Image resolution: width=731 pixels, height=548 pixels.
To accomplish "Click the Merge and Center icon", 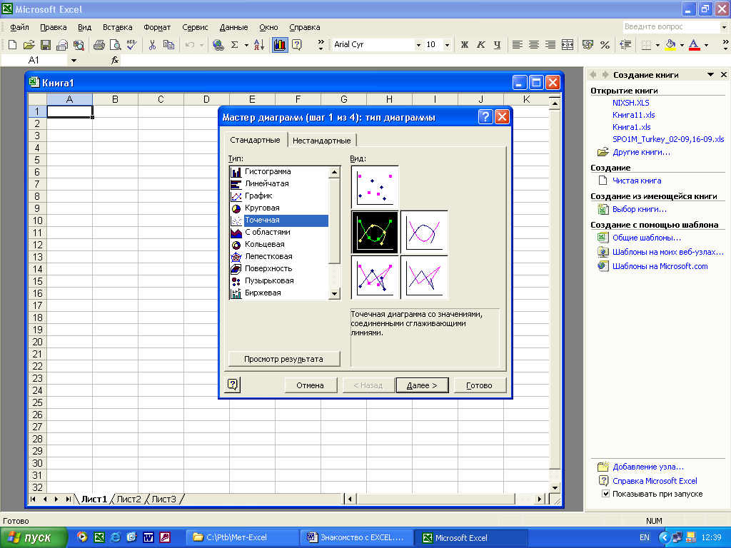I will pos(567,45).
